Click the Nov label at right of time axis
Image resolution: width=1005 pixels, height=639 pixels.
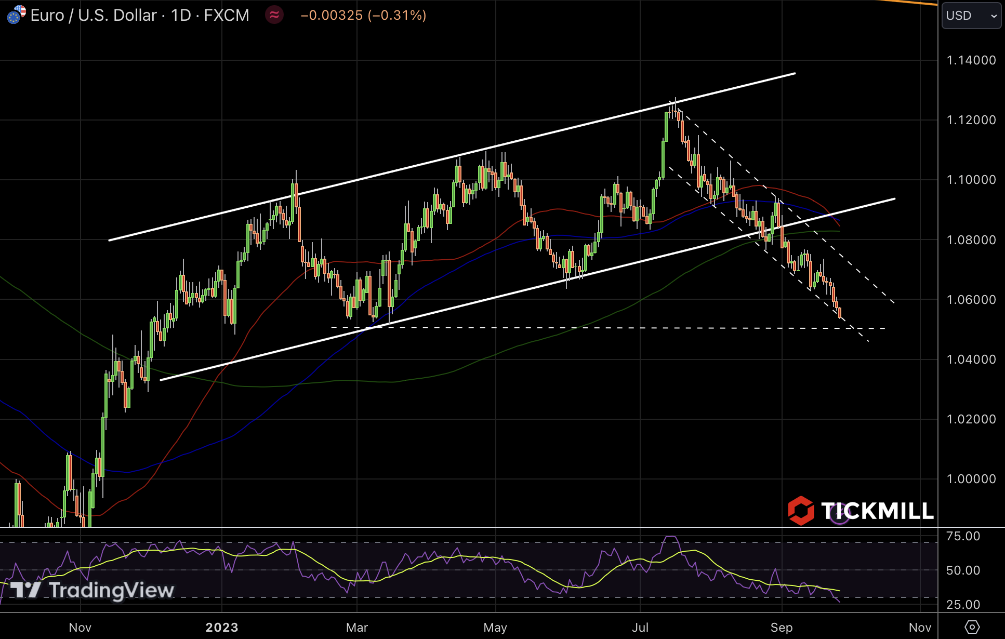[920, 628]
